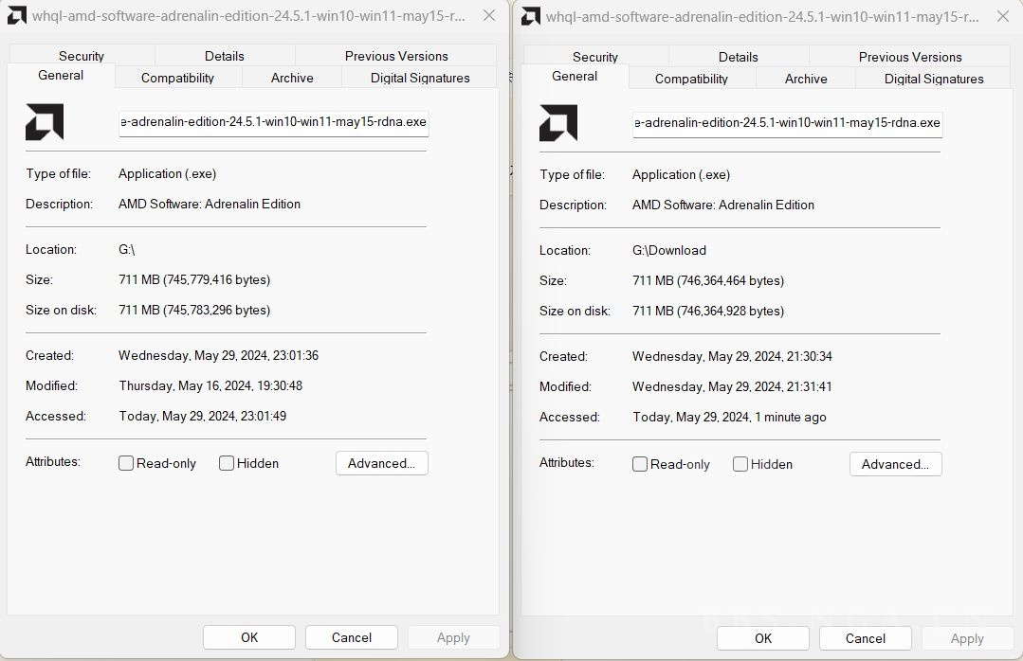Click the large AMD file icon in left dialog
The image size is (1023, 661).
[45, 122]
